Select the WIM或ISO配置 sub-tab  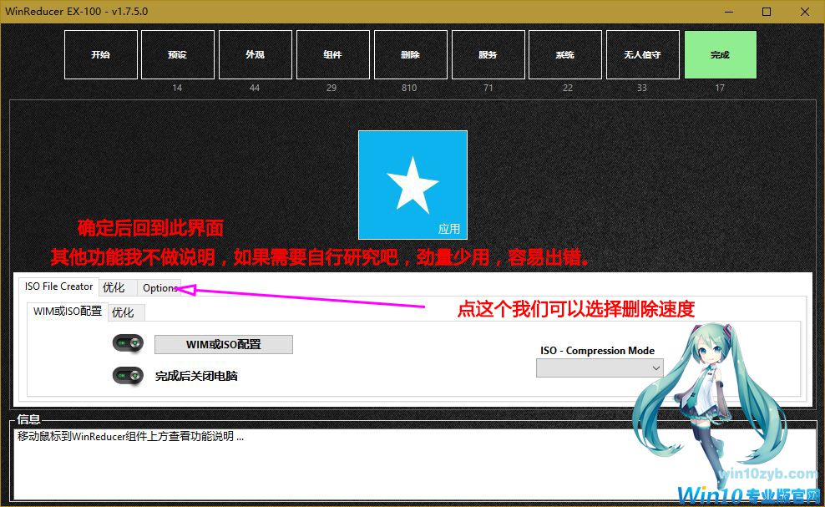[x=68, y=312]
